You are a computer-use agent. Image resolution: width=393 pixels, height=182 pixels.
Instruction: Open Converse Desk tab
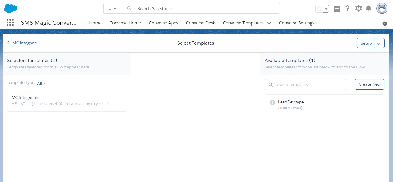coord(200,23)
